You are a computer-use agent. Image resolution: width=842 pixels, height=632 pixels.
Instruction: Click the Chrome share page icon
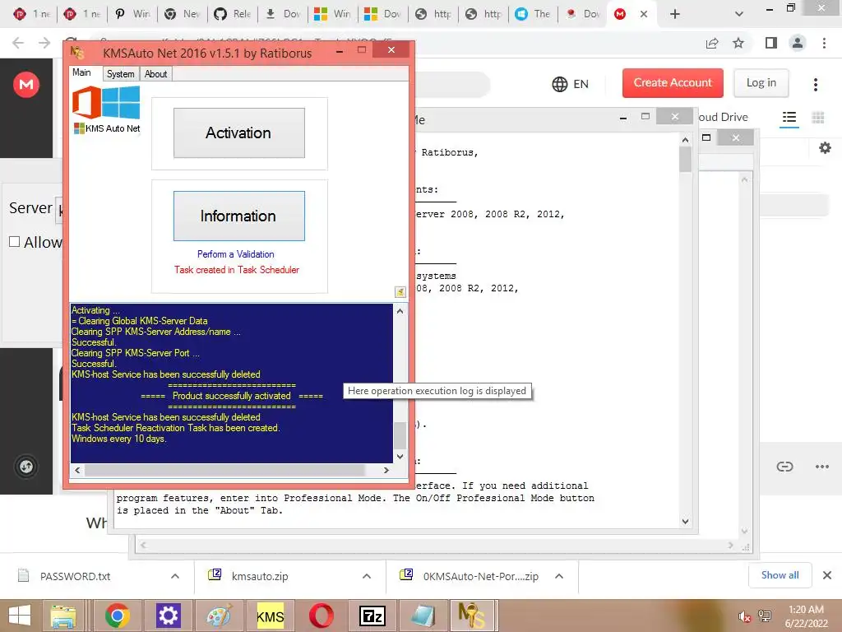click(x=712, y=43)
